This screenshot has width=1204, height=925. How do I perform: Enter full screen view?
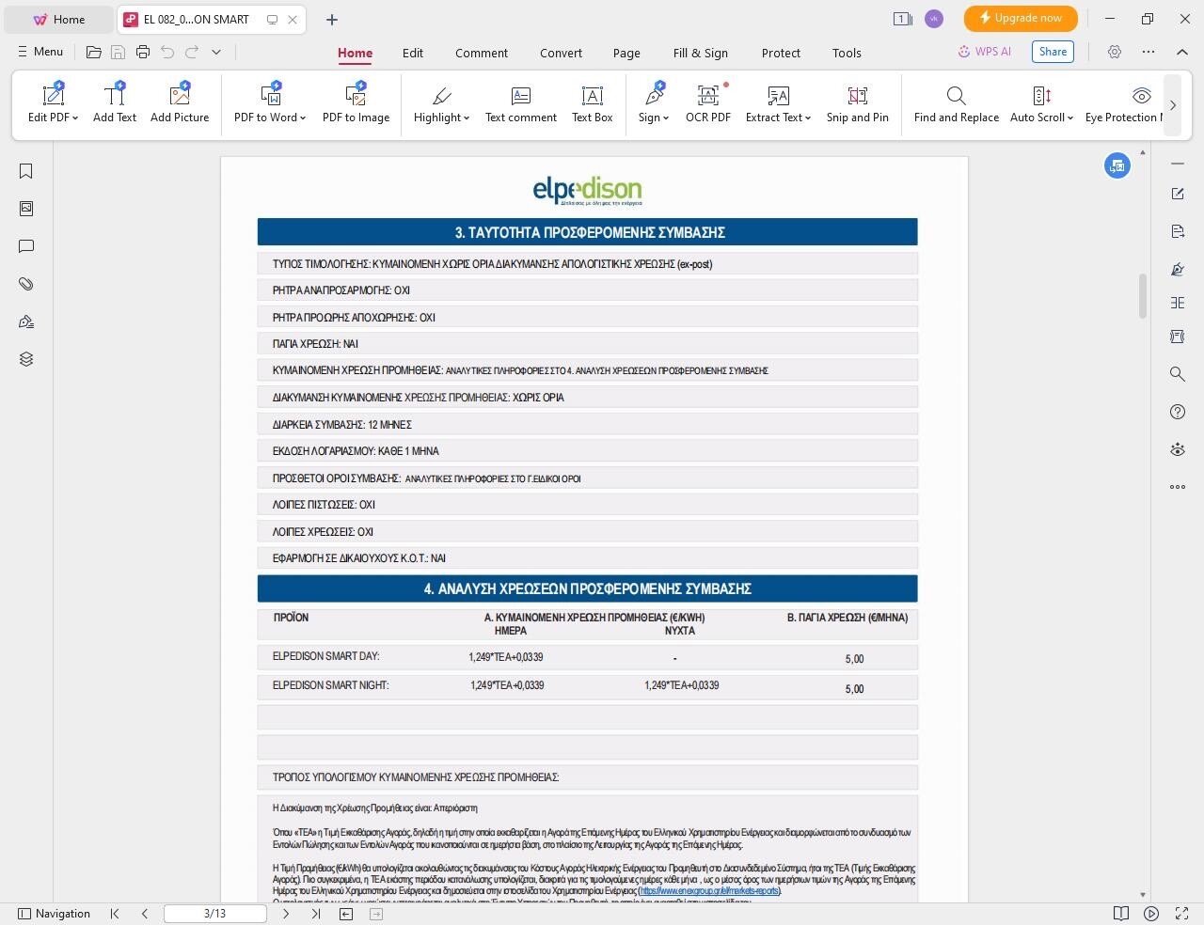(x=1181, y=914)
